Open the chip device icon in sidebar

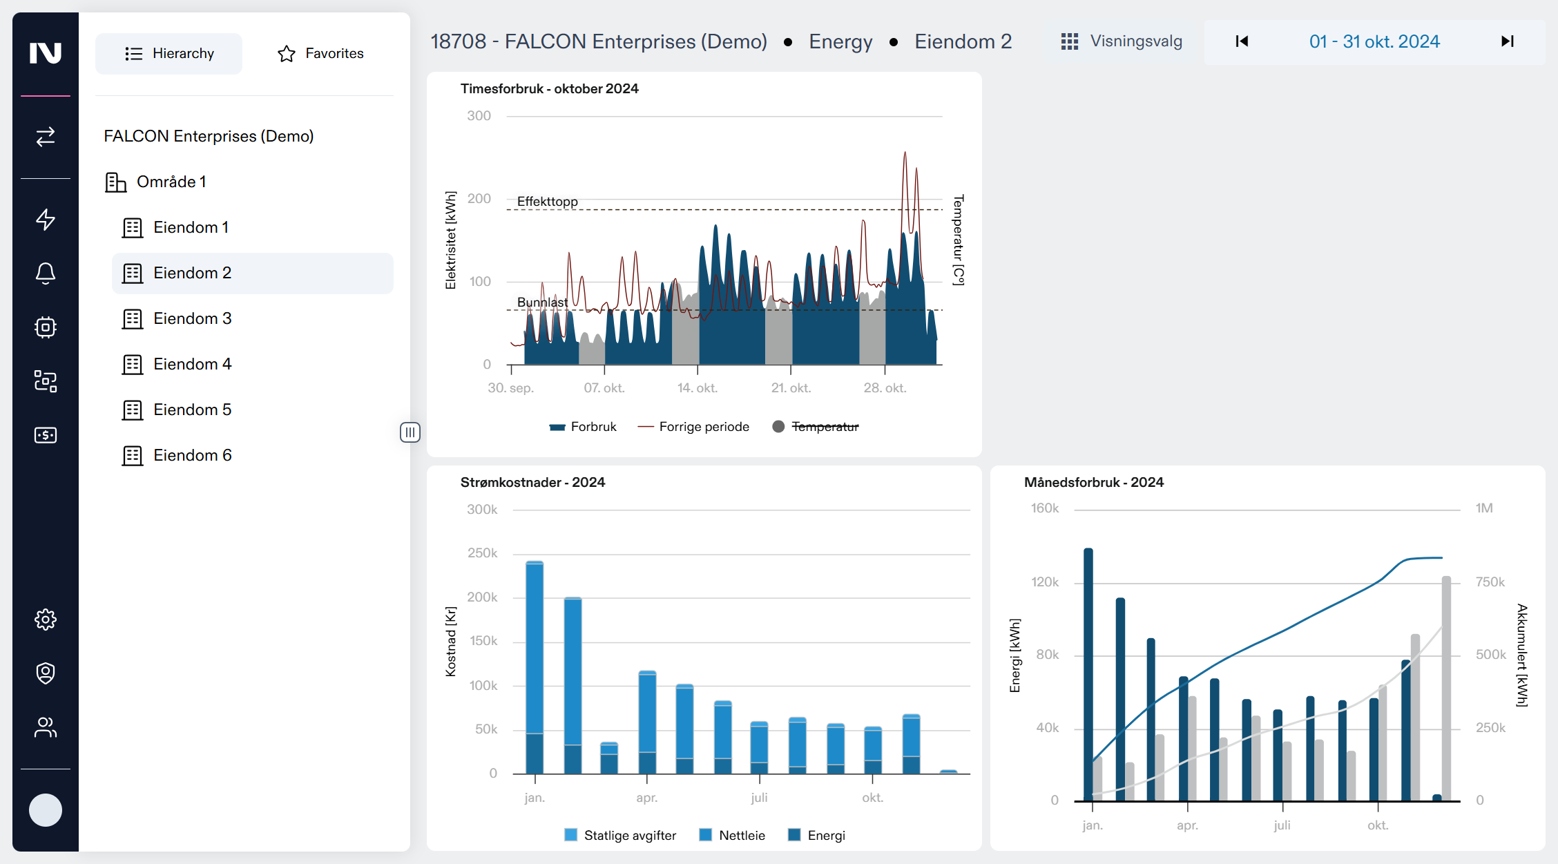click(46, 327)
